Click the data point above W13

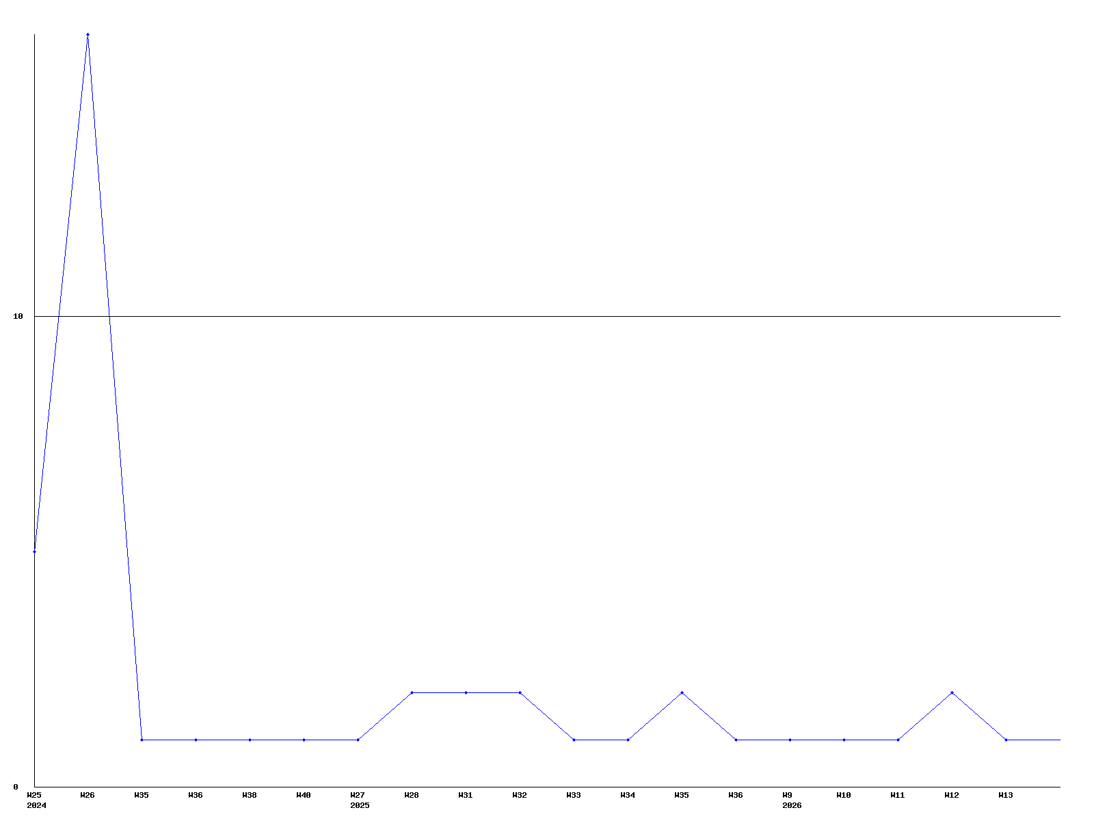[x=1006, y=740]
